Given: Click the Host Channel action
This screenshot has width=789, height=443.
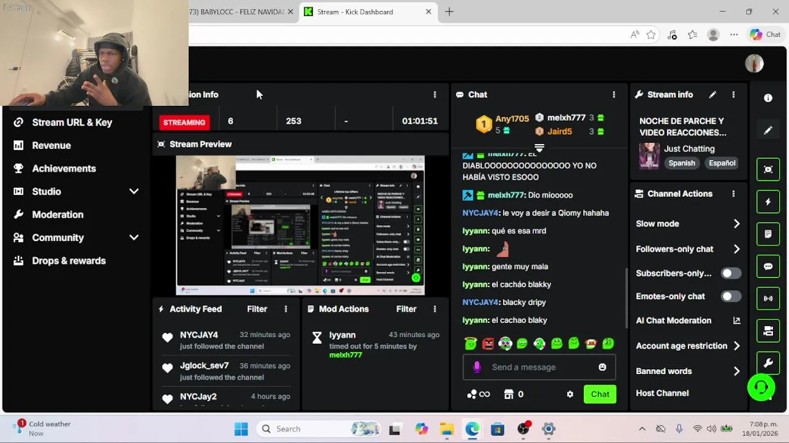Looking at the screenshot, I should [662, 393].
